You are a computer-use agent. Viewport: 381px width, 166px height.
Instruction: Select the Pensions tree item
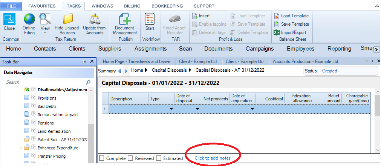pyautogui.click(x=46, y=123)
